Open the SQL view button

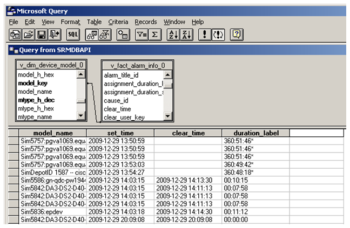click(x=73, y=34)
